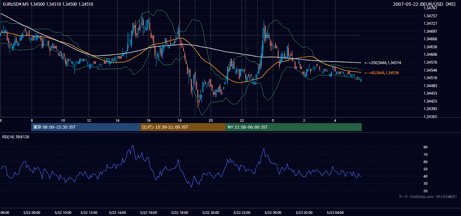Select the NY 21:00-06:00 JST session bar
The height and width of the screenshot is (216, 461).
coord(294,127)
